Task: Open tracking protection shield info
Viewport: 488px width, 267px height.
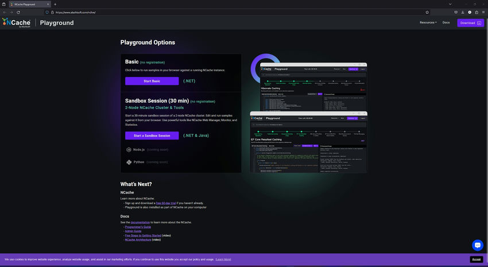Action: click(x=47, y=12)
